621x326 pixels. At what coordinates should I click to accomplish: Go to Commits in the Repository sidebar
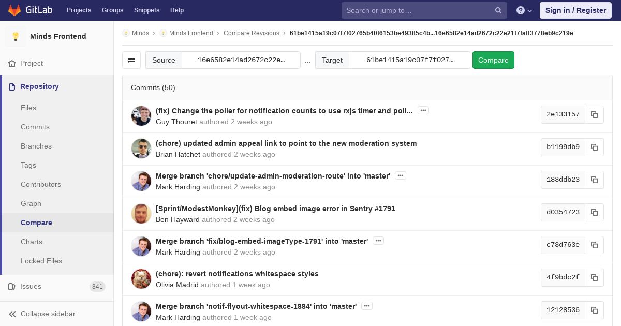35,127
